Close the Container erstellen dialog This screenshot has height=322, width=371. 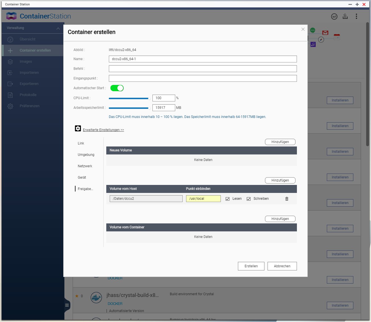[x=303, y=29]
